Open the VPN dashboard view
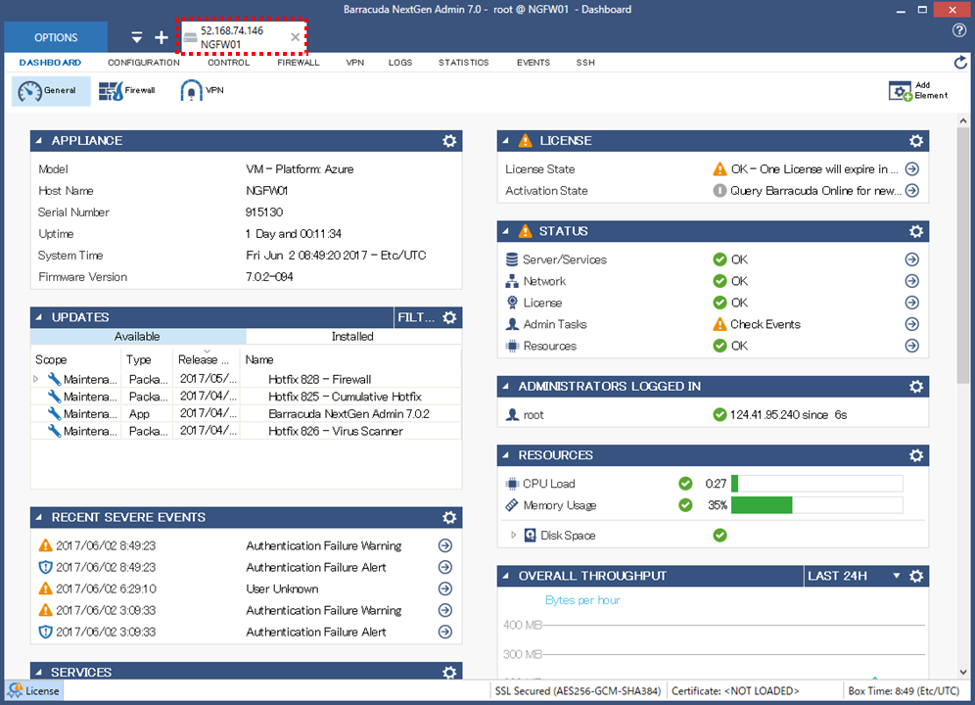 (202, 91)
